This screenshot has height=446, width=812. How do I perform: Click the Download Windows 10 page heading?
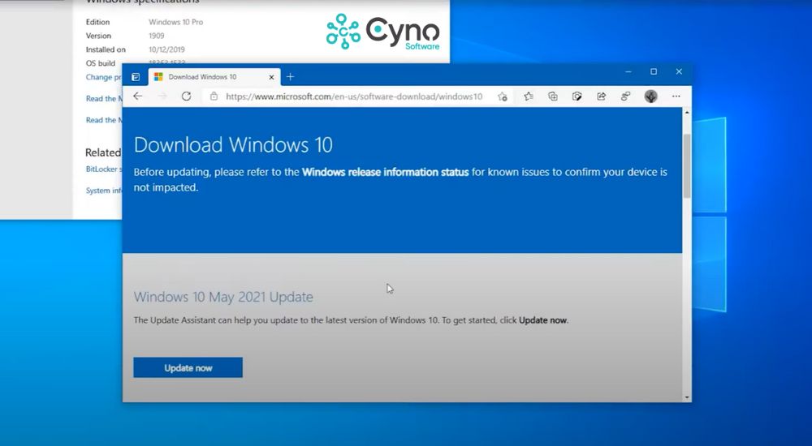point(233,145)
